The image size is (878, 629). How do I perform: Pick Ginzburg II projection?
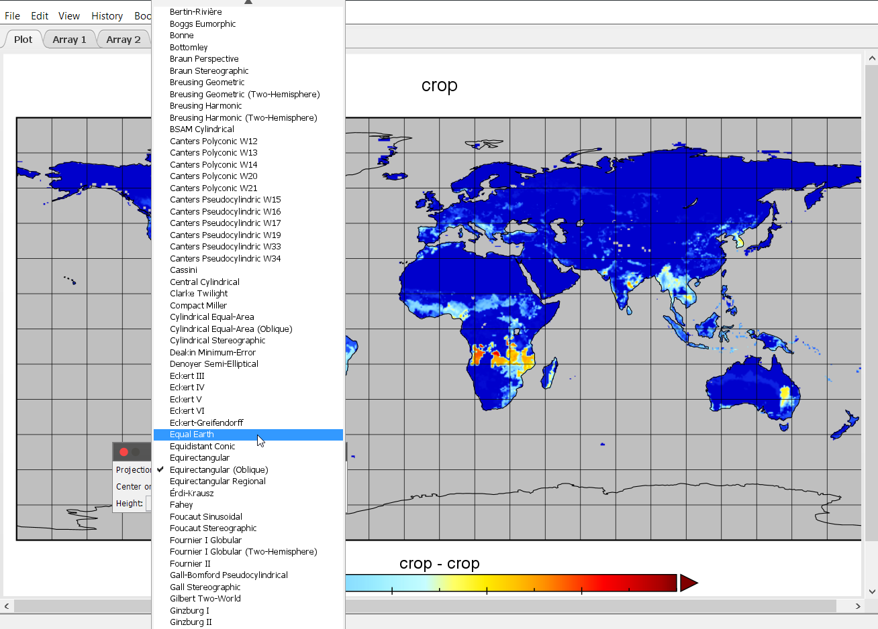click(248, 622)
